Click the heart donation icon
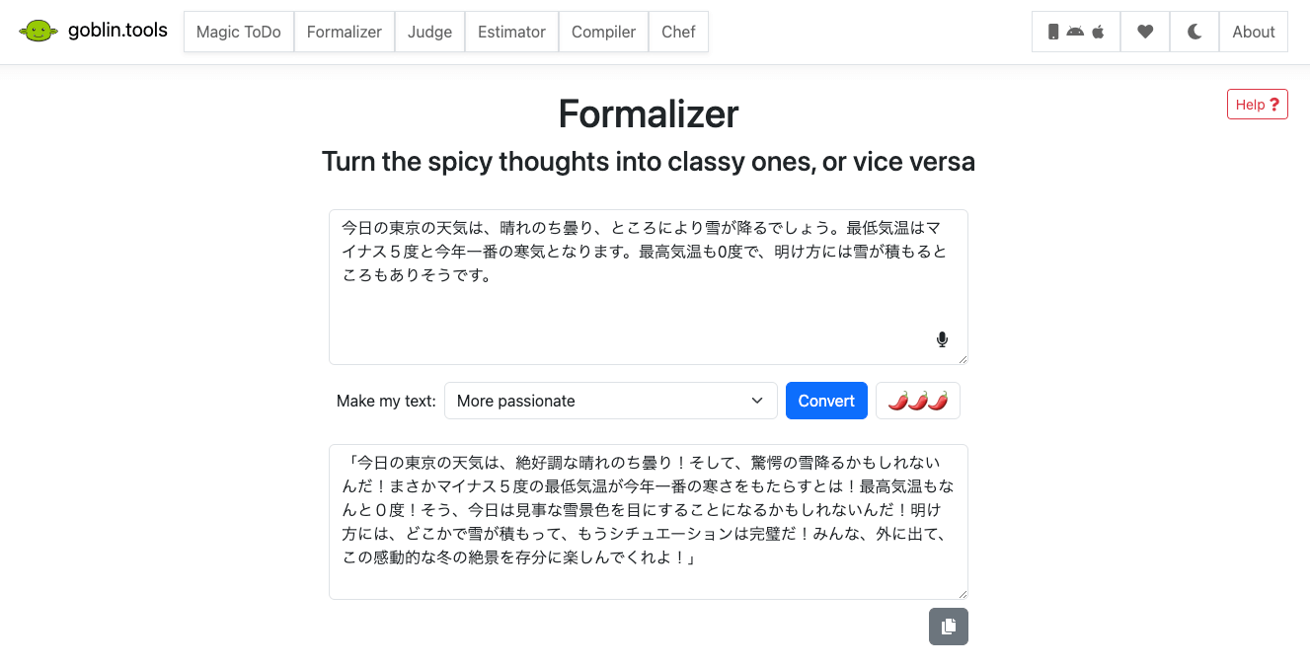The width and height of the screenshot is (1310, 666). [x=1144, y=32]
